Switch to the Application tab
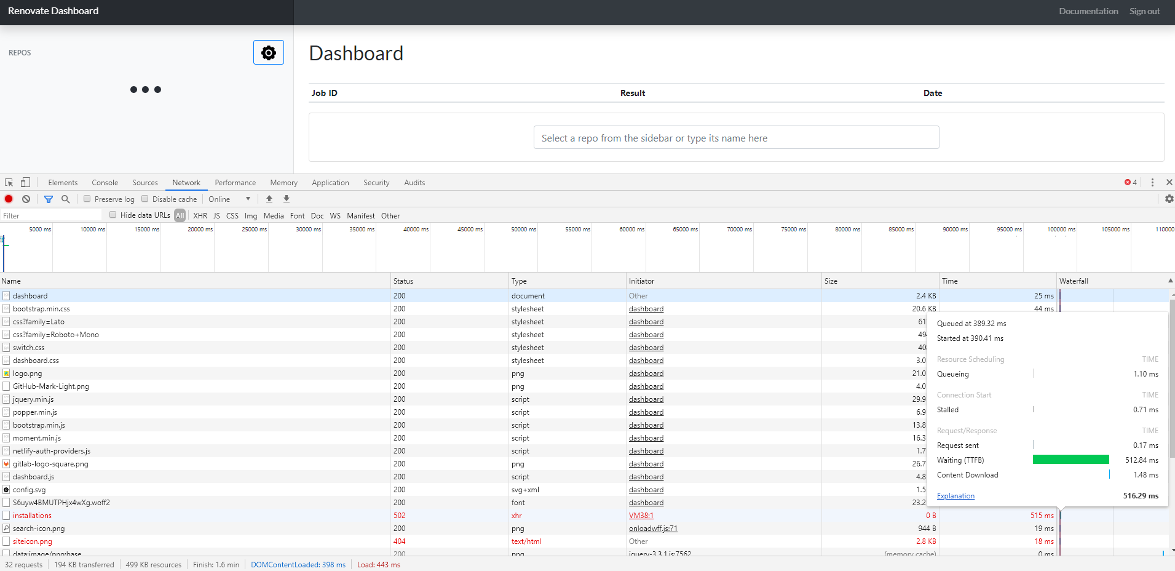The image size is (1175, 571). point(330,182)
